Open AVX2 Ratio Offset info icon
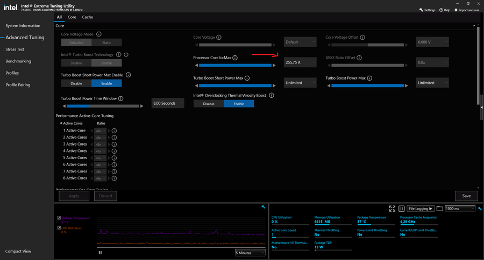 pyautogui.click(x=359, y=57)
